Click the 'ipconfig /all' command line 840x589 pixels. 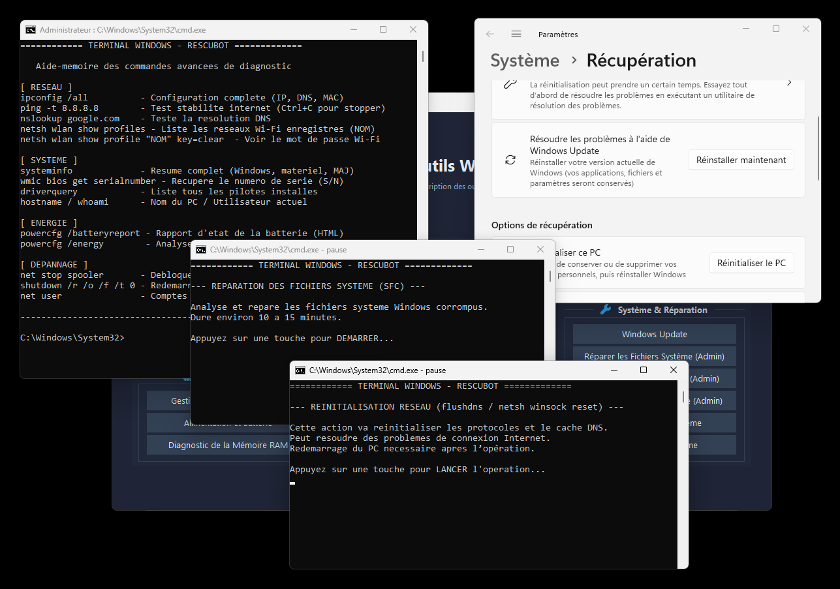[182, 98]
